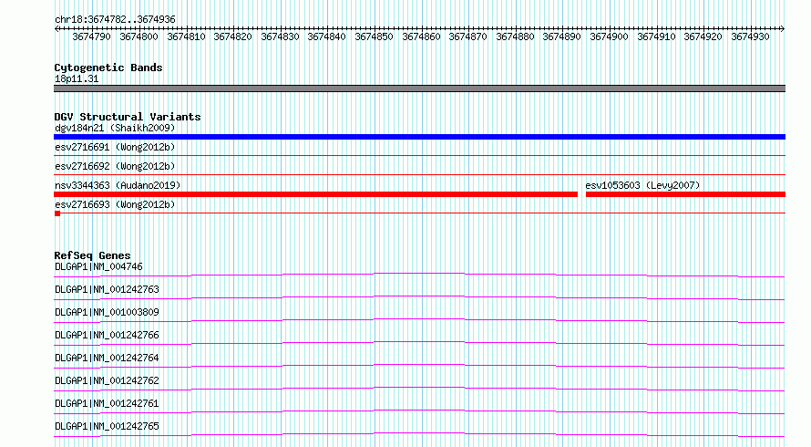This screenshot has height=447, width=811.
Task: Open the DGV Structural Variants track title
Action: click(128, 117)
